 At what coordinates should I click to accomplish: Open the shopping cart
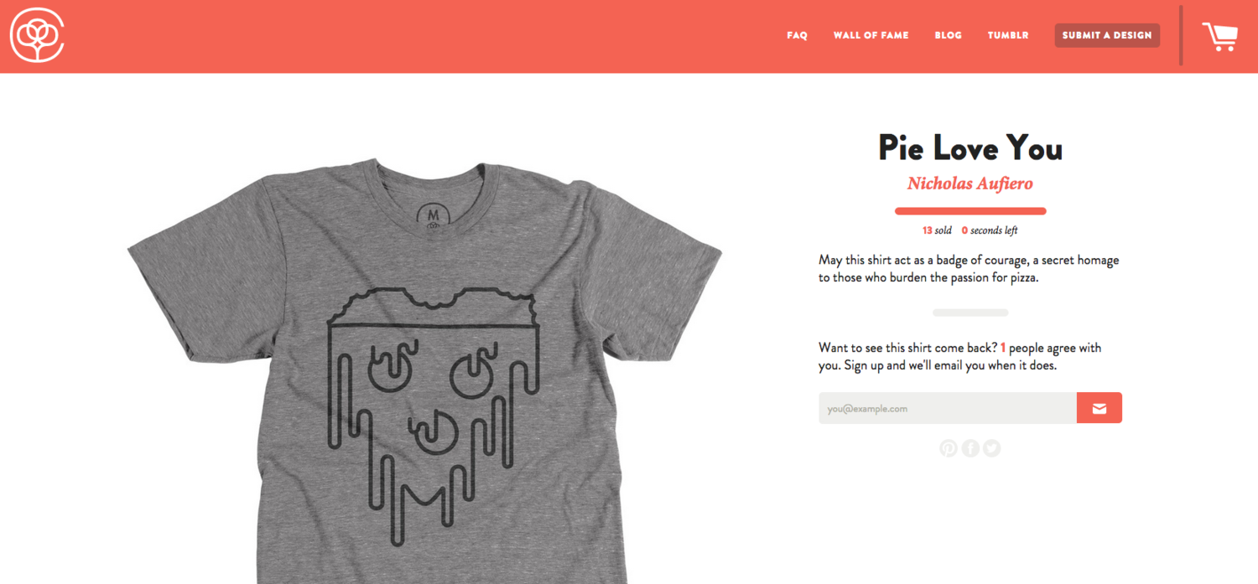pyautogui.click(x=1219, y=37)
